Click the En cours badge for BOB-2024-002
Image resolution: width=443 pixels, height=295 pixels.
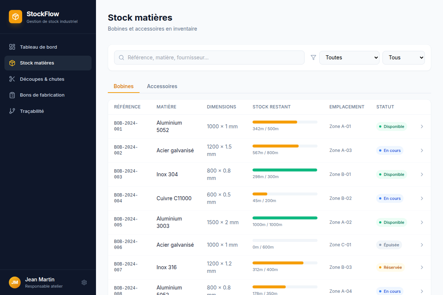point(390,150)
